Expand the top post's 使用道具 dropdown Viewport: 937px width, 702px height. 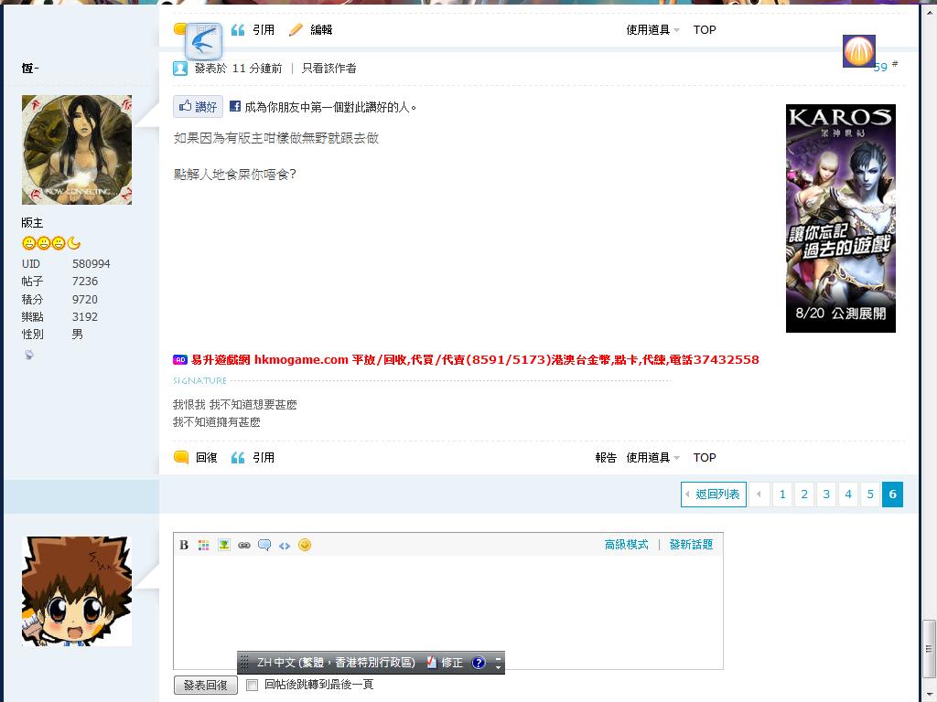[652, 30]
